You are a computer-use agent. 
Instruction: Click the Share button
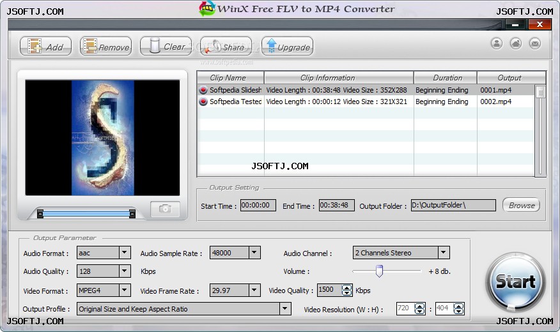(226, 47)
